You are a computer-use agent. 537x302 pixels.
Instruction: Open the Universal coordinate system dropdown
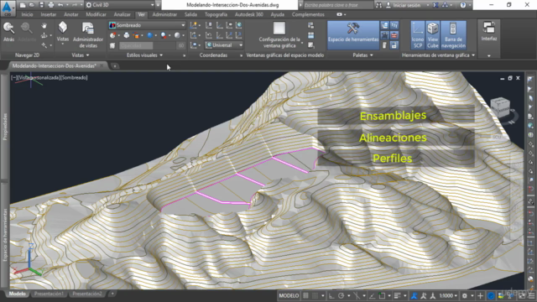point(224,45)
